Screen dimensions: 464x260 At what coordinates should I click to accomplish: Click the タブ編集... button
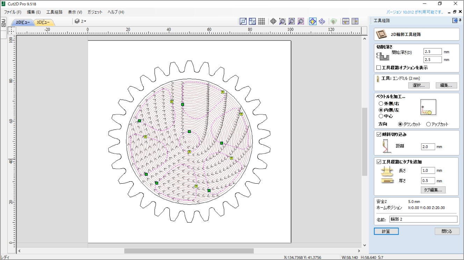[x=433, y=190]
